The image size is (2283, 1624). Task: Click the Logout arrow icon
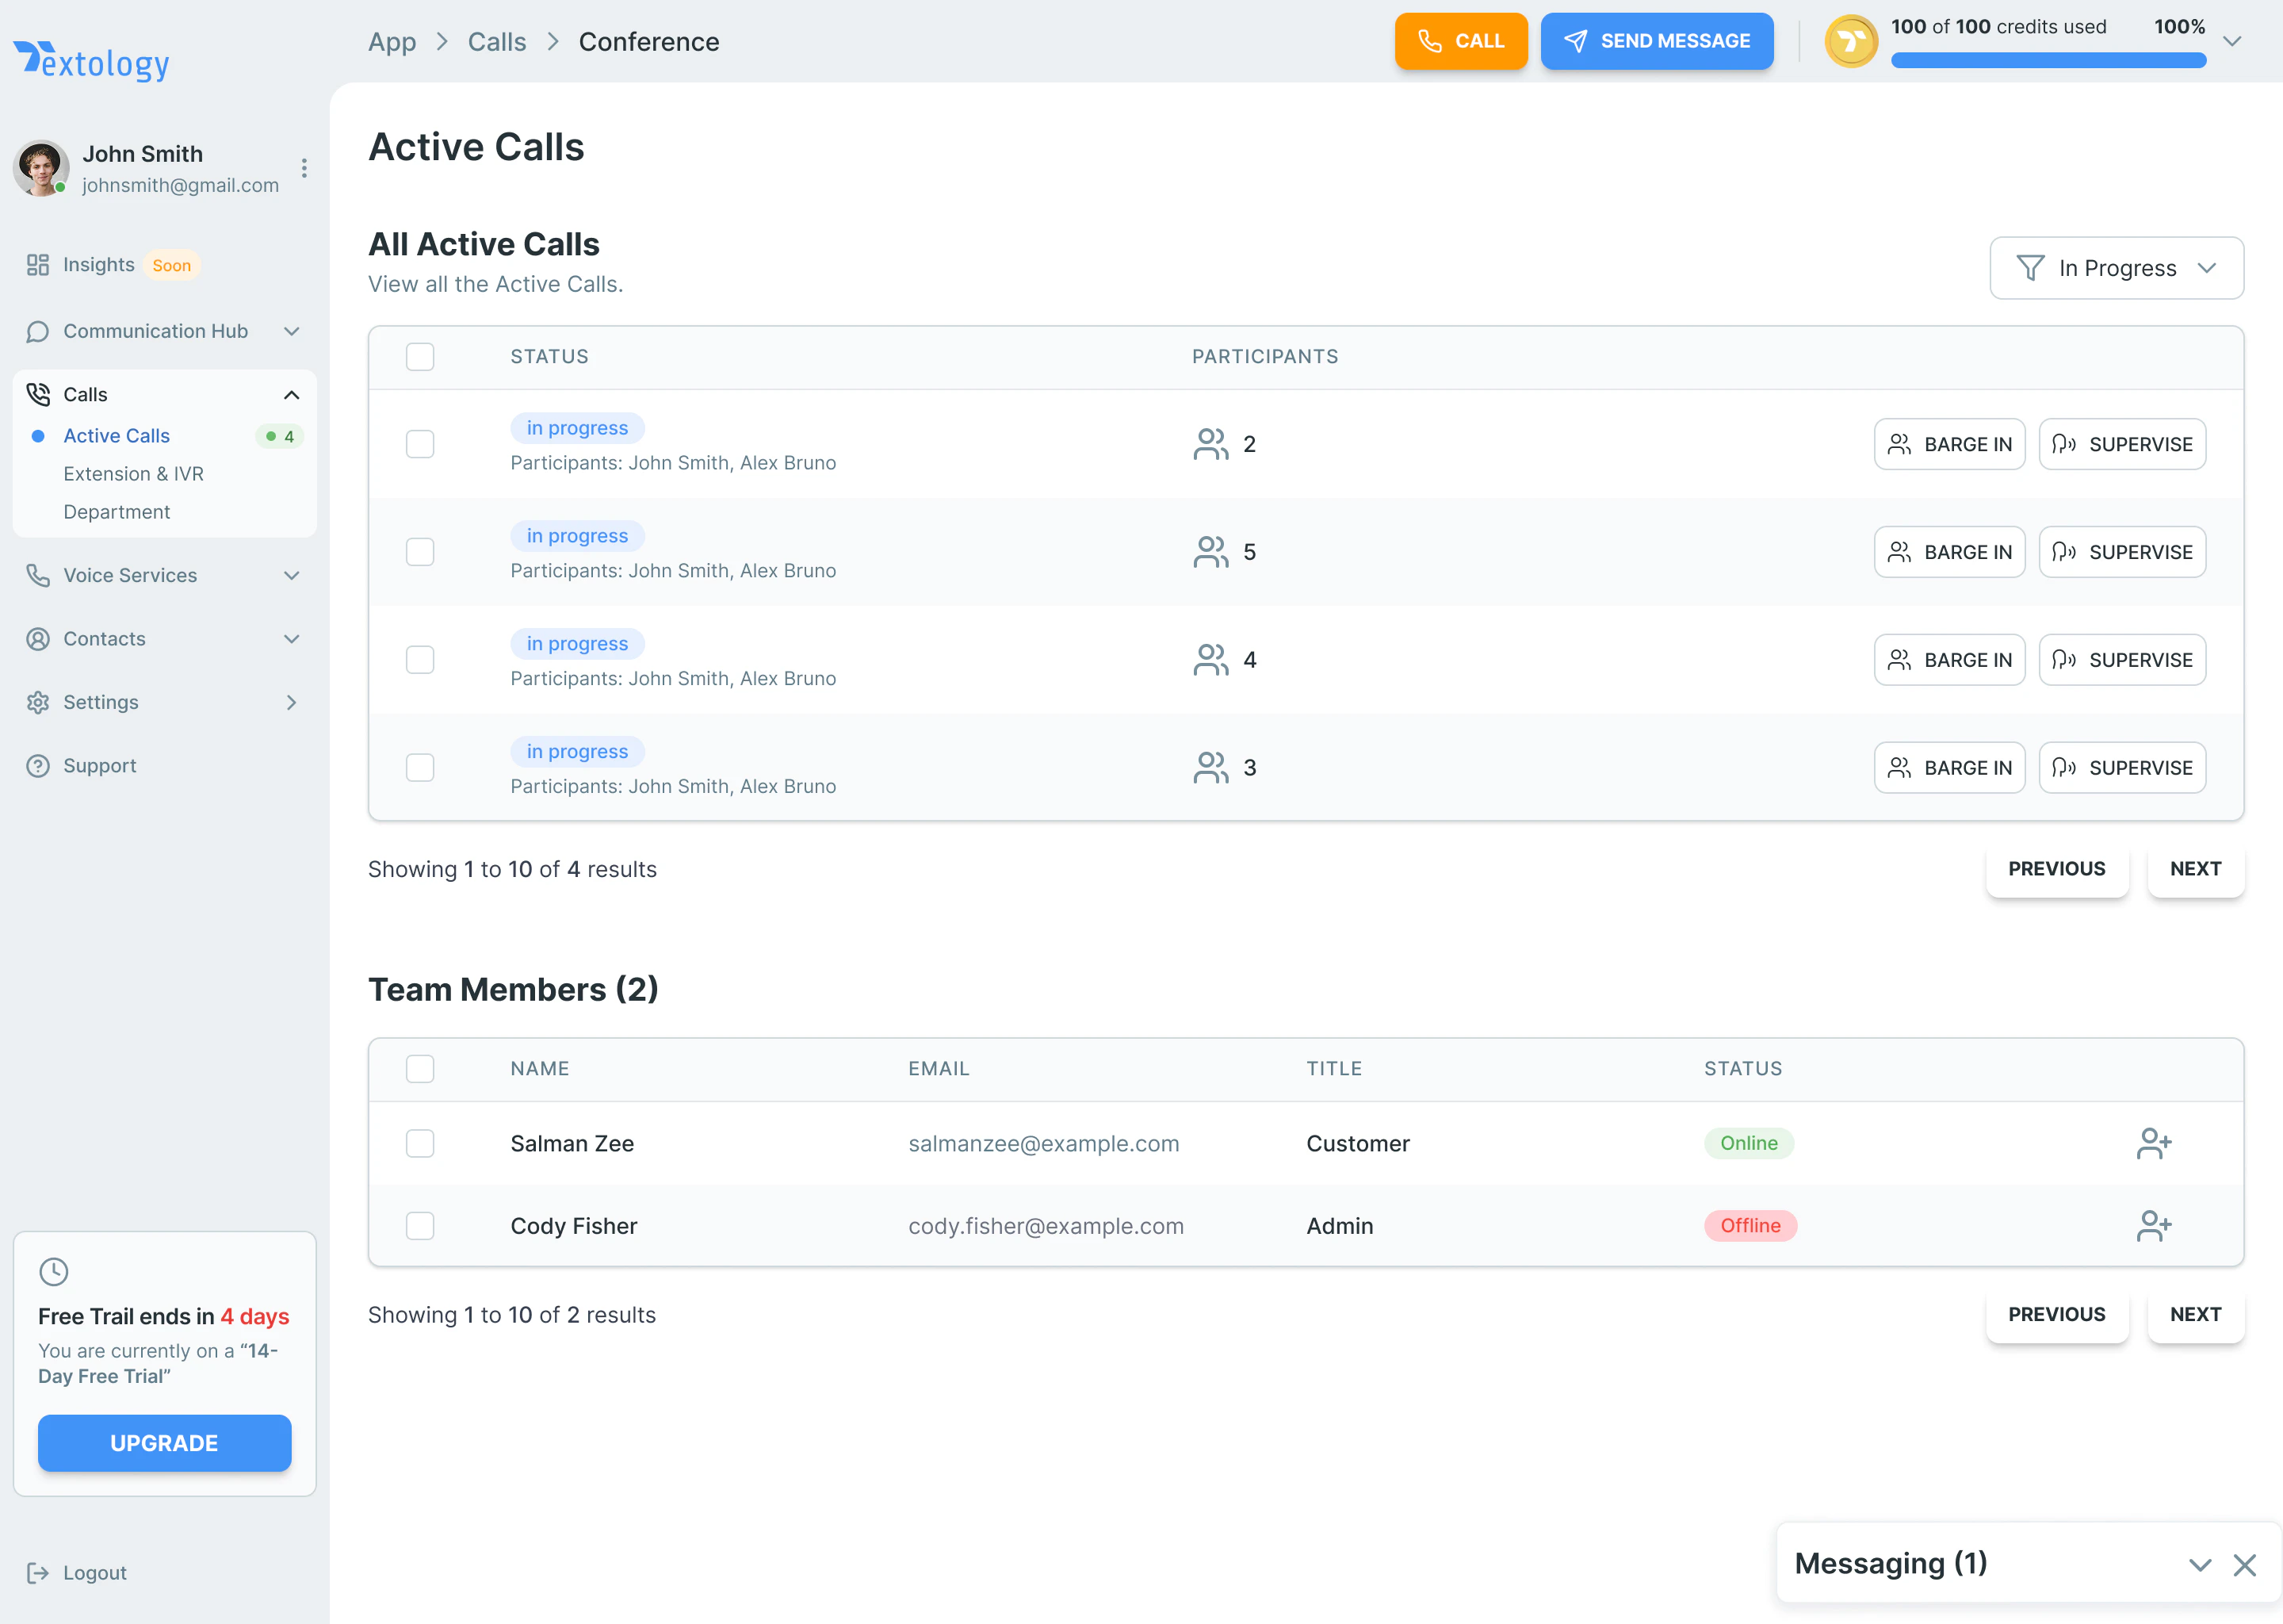pos(38,1573)
